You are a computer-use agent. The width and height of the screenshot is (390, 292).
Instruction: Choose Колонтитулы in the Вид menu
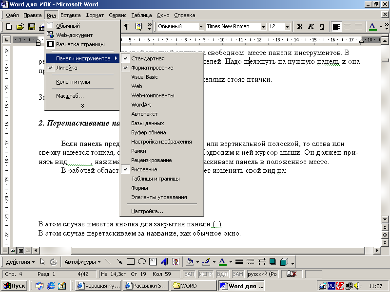tap(82, 82)
